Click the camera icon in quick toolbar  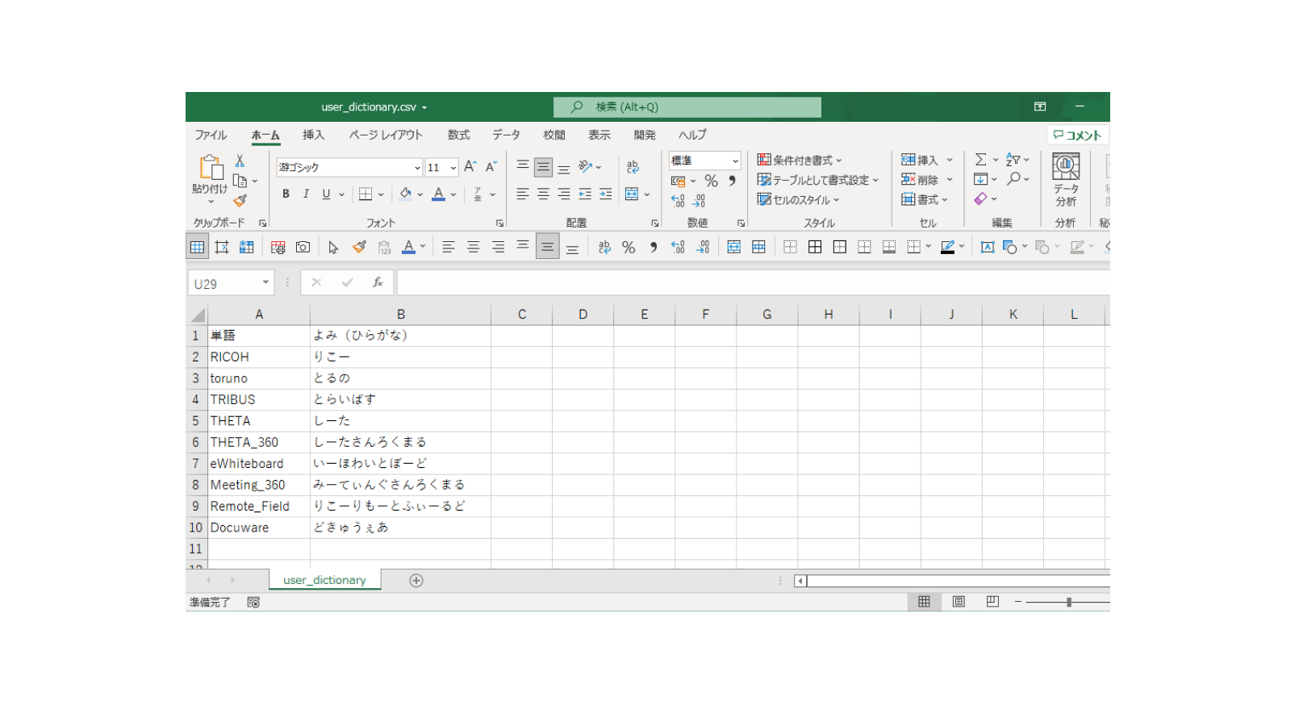(x=303, y=247)
